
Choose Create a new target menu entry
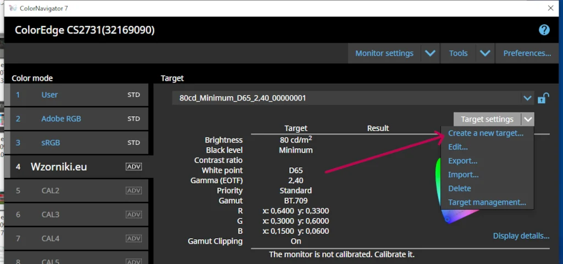point(485,133)
